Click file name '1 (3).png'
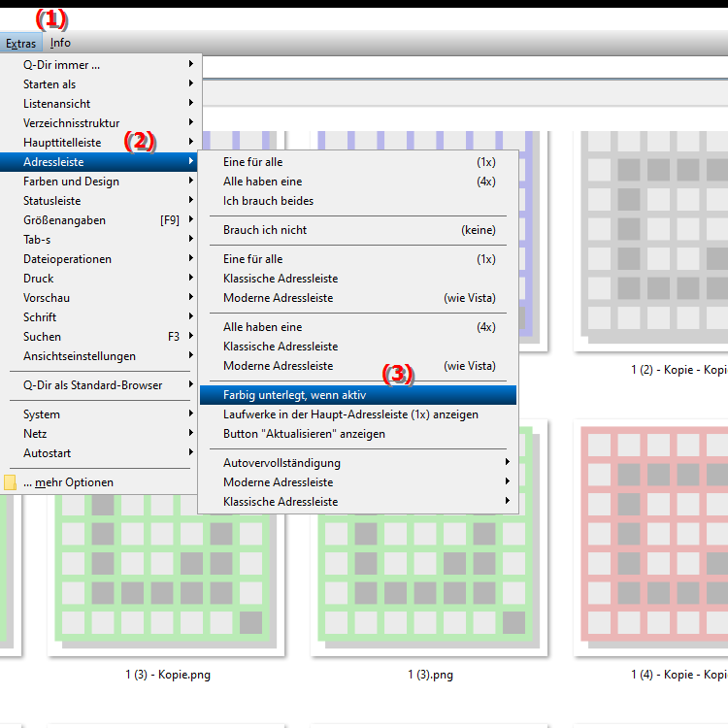The width and height of the screenshot is (728, 728). [430, 675]
